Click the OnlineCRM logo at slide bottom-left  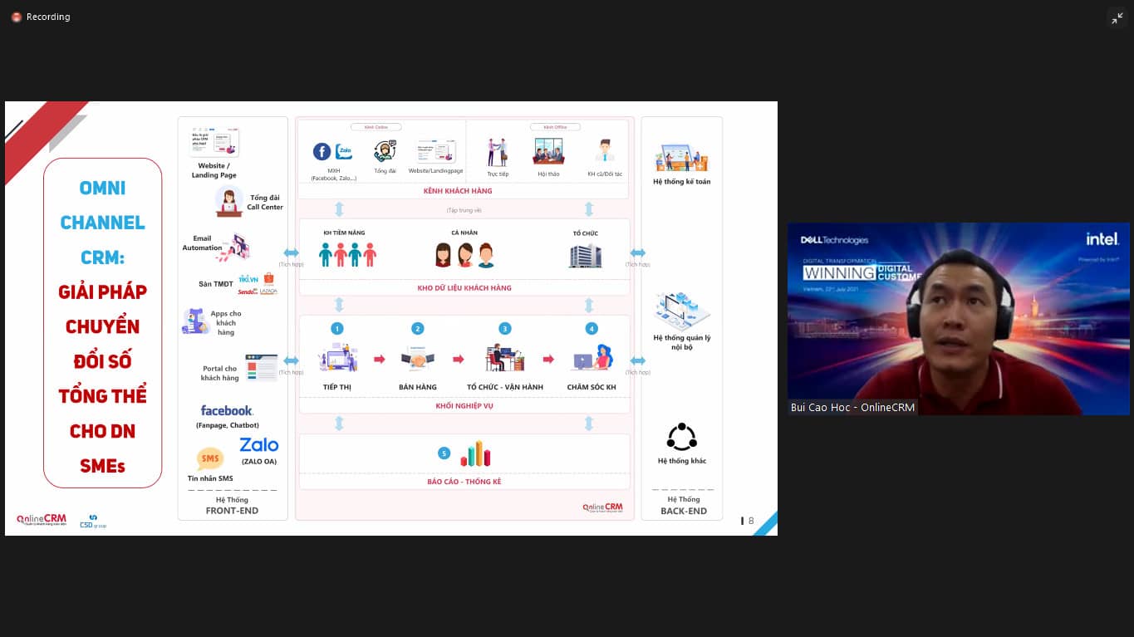(x=42, y=520)
